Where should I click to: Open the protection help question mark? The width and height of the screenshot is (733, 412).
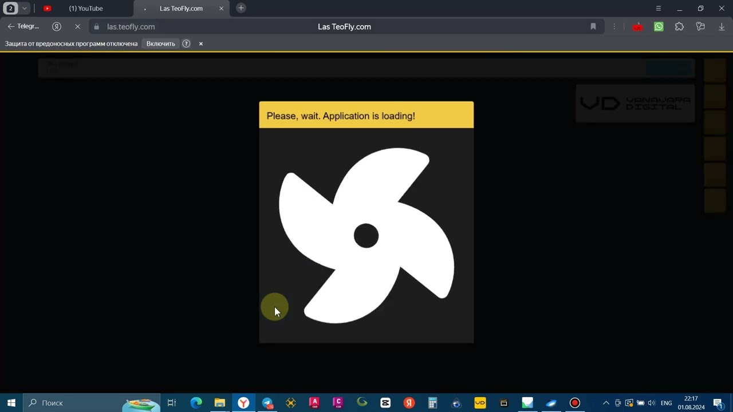186,43
